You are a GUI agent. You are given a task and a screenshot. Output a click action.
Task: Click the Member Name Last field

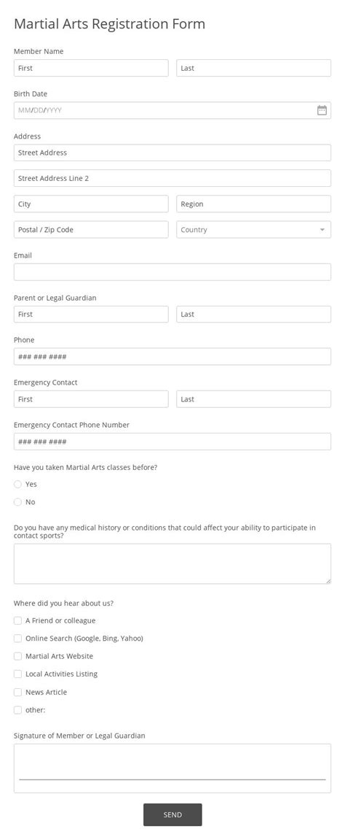tap(254, 68)
